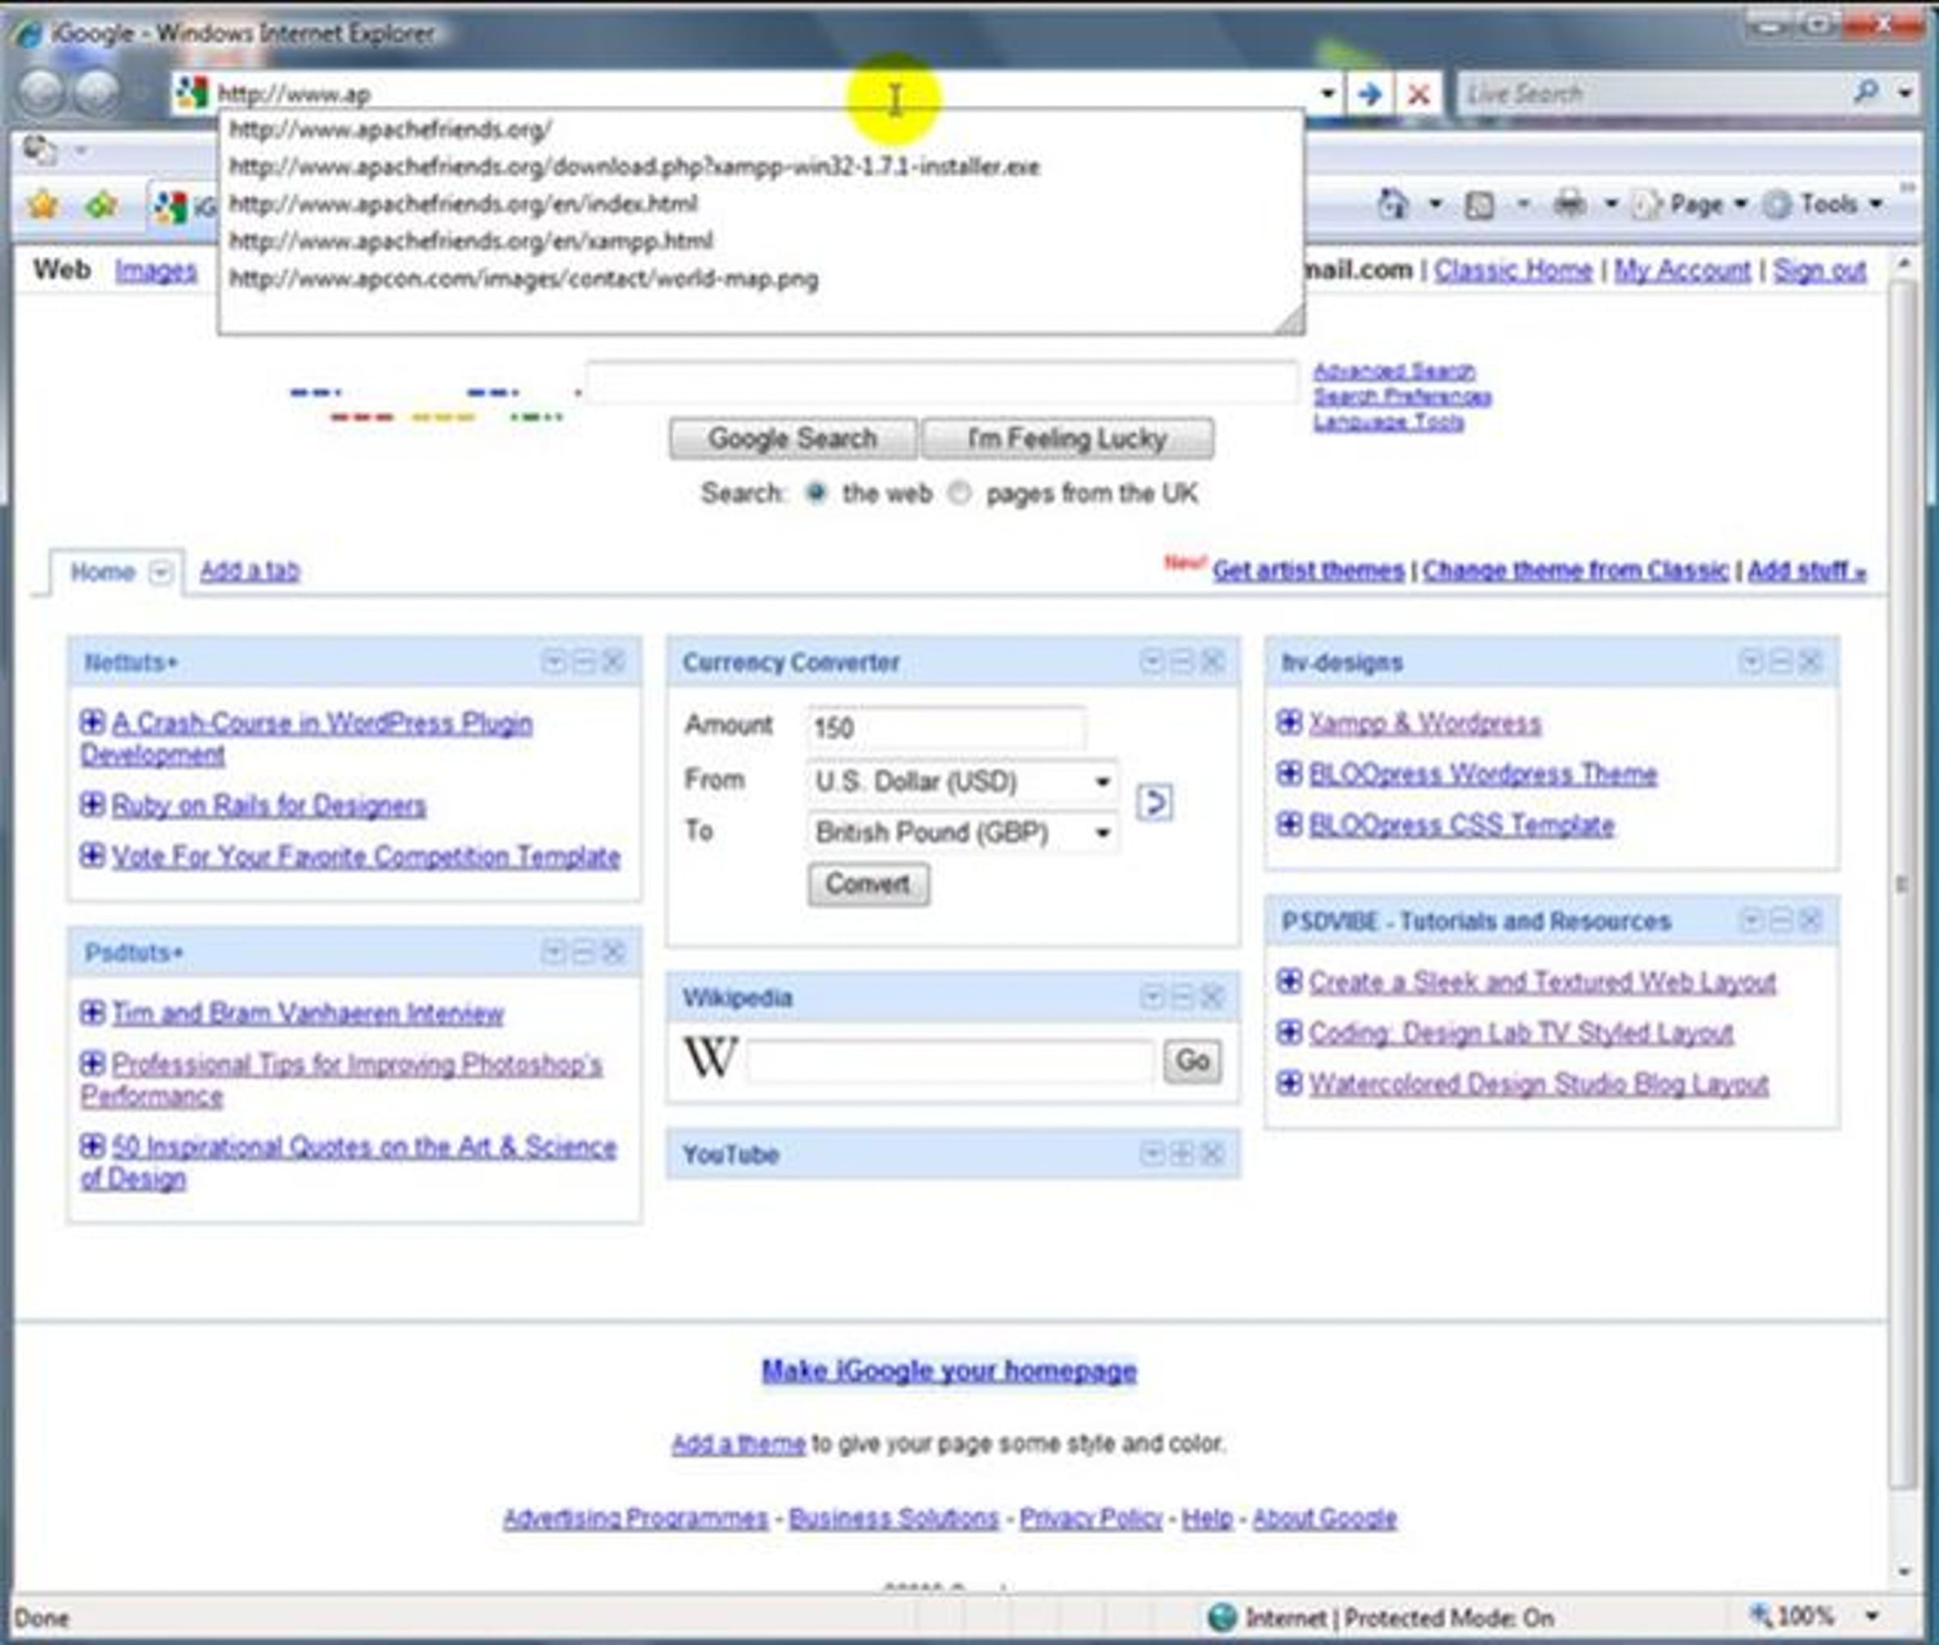Click the Live Search input box

tap(1651, 93)
